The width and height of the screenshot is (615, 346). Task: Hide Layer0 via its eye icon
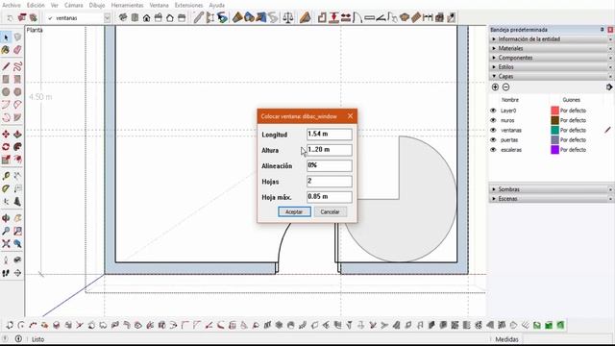(493, 111)
